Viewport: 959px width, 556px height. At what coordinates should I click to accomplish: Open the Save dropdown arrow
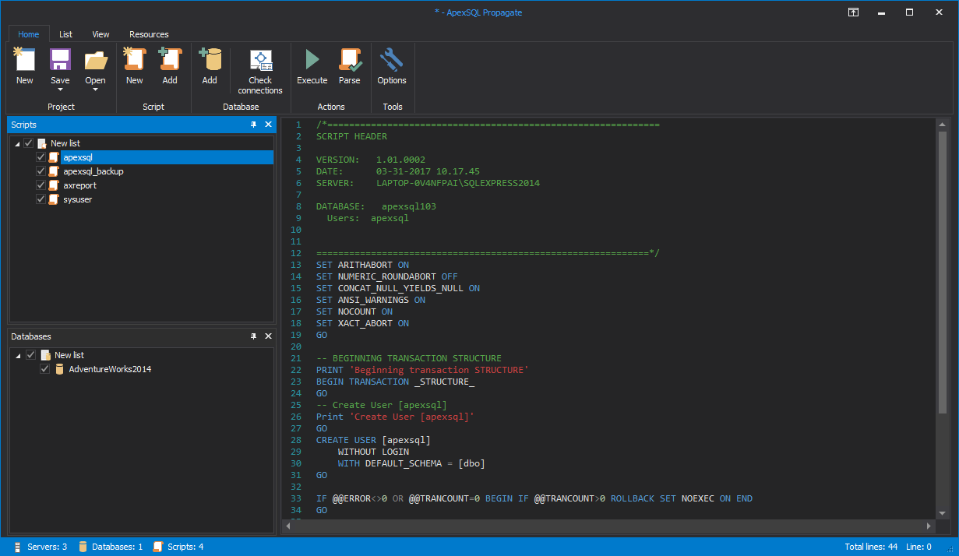tap(60, 91)
